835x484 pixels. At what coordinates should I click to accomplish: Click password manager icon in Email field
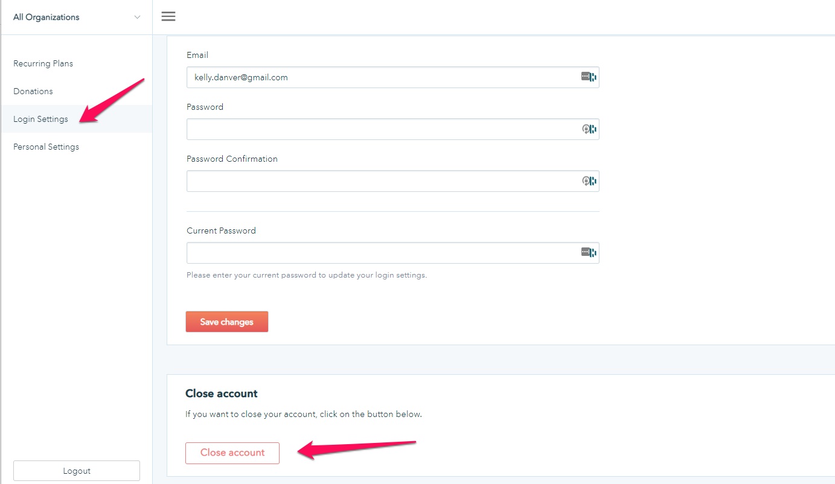[588, 77]
